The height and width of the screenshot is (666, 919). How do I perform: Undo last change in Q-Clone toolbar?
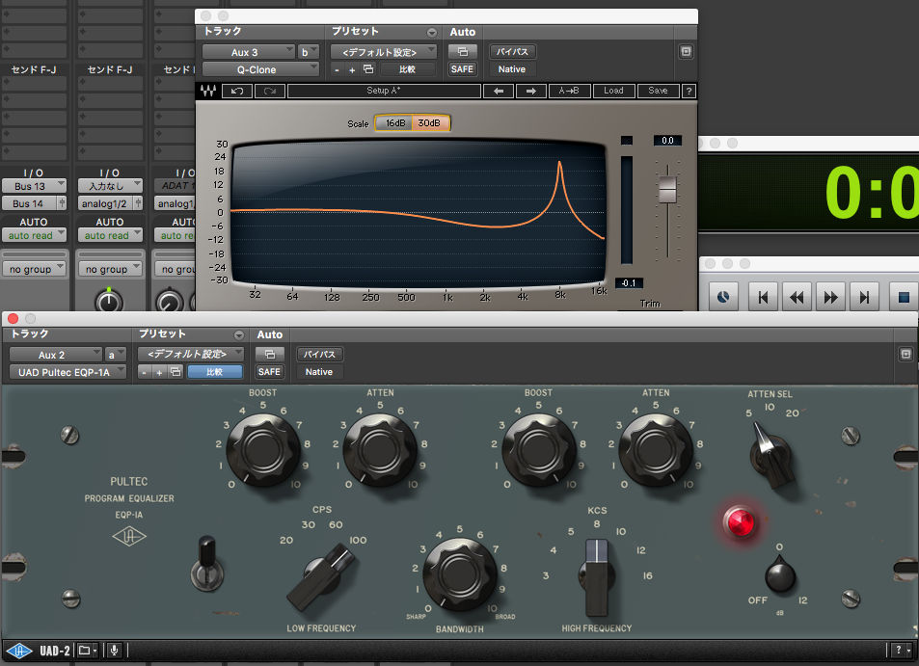tap(237, 91)
